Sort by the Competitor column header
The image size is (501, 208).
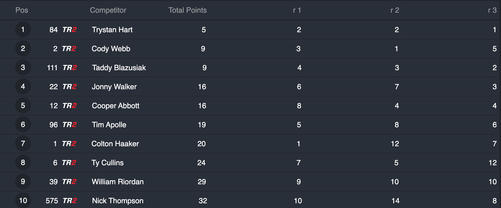tap(108, 10)
